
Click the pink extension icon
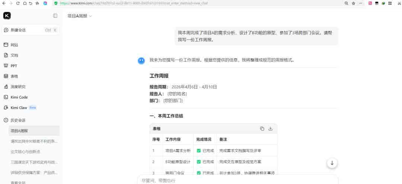pyautogui.click(x=370, y=3)
